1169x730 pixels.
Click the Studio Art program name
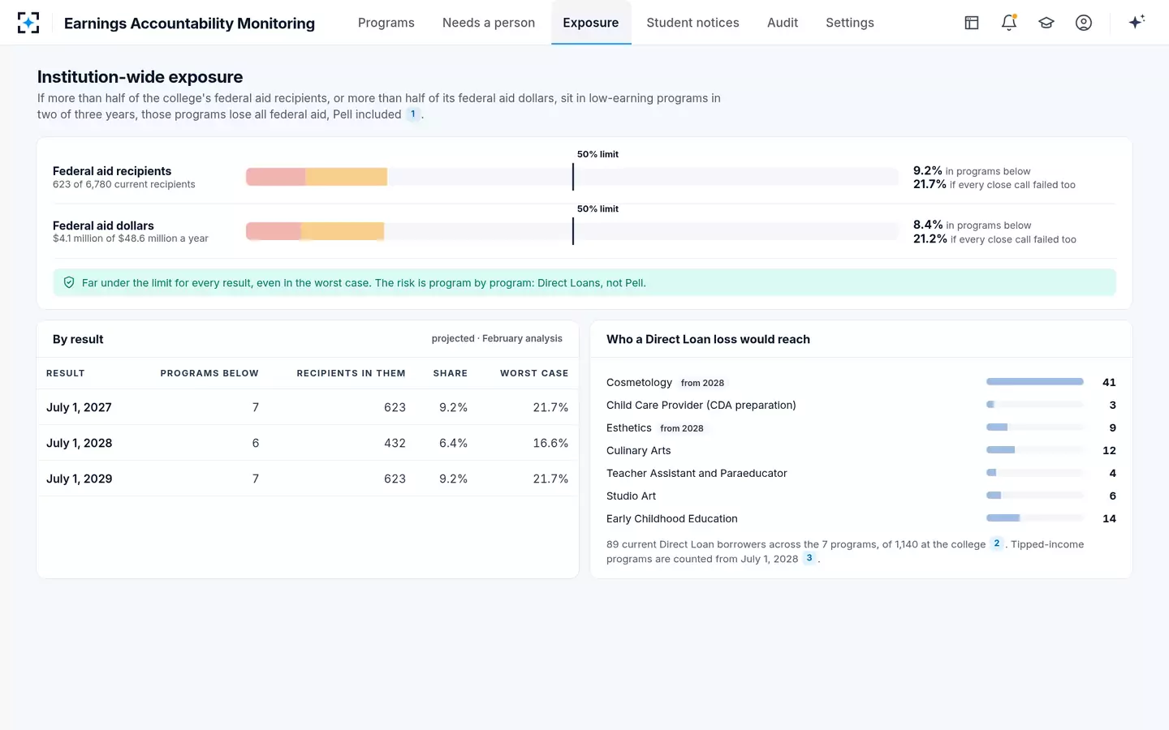click(631, 496)
